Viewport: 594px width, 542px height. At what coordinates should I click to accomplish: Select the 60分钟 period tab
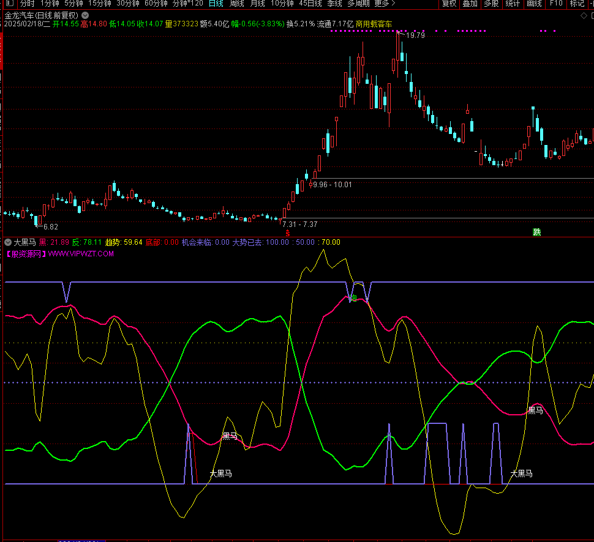(x=156, y=4)
